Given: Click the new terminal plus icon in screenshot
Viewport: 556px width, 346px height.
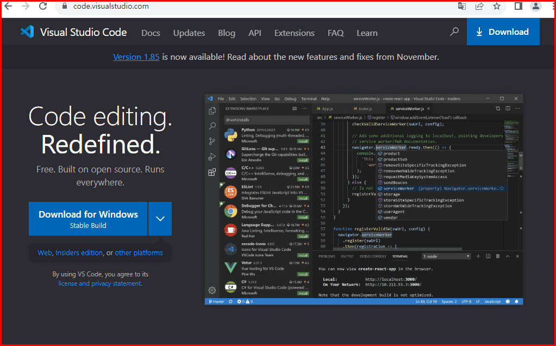Looking at the screenshot, I should (x=478, y=256).
